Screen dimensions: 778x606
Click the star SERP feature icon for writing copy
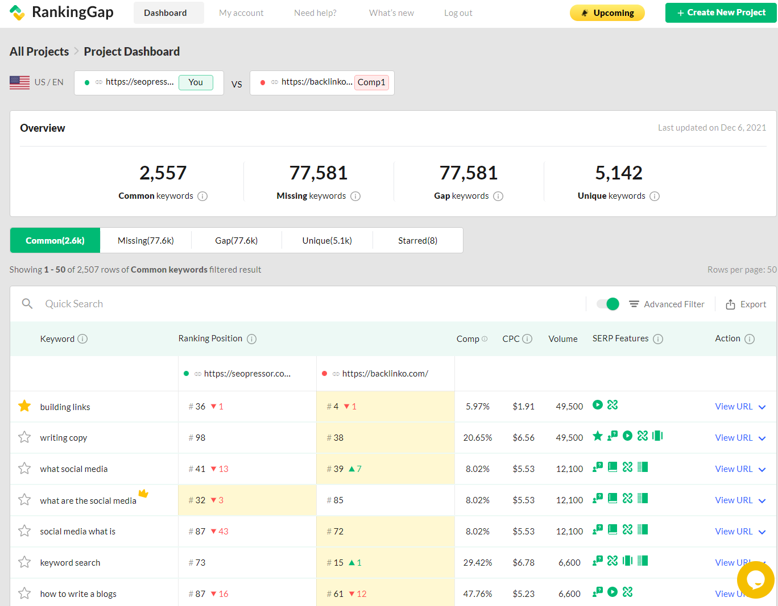598,436
